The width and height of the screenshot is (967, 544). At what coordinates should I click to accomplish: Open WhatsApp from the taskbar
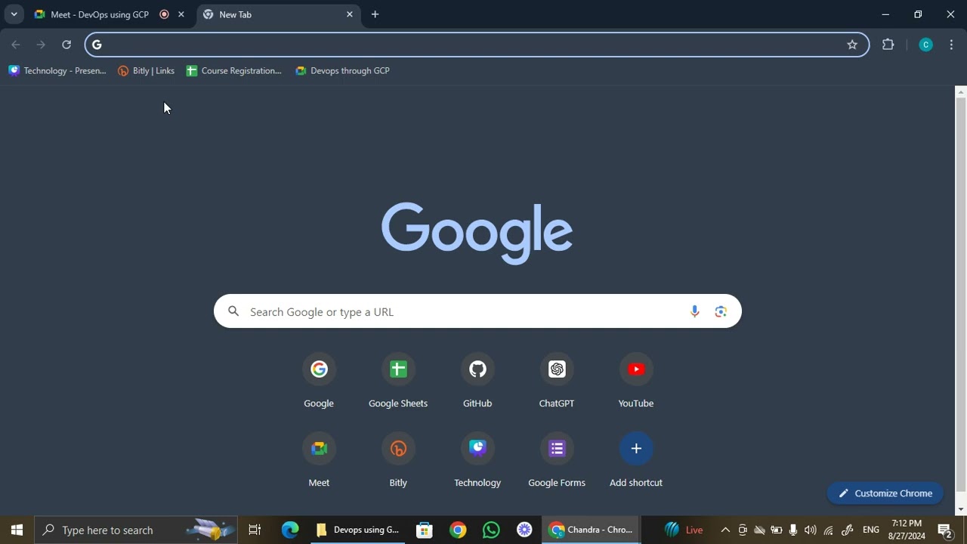coord(491,530)
